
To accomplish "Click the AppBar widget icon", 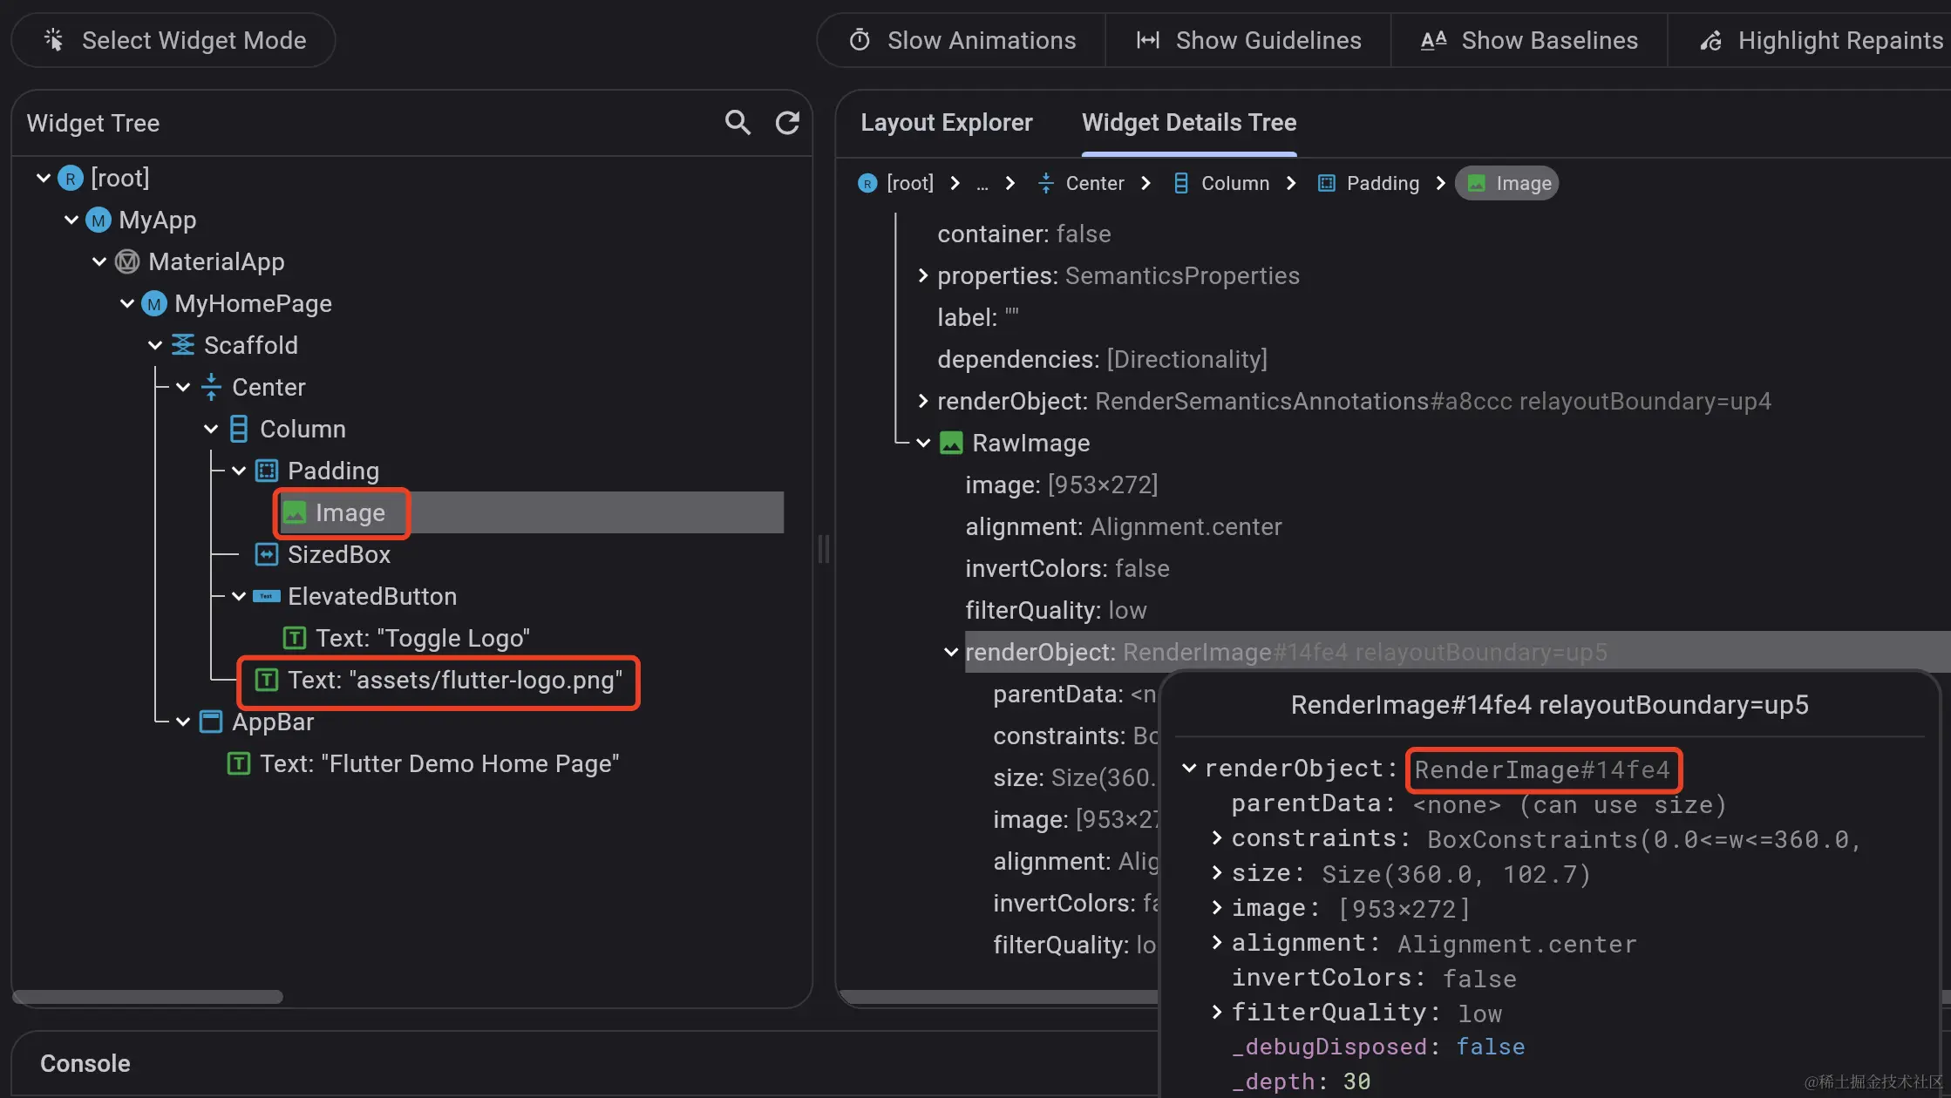I will coord(211,722).
